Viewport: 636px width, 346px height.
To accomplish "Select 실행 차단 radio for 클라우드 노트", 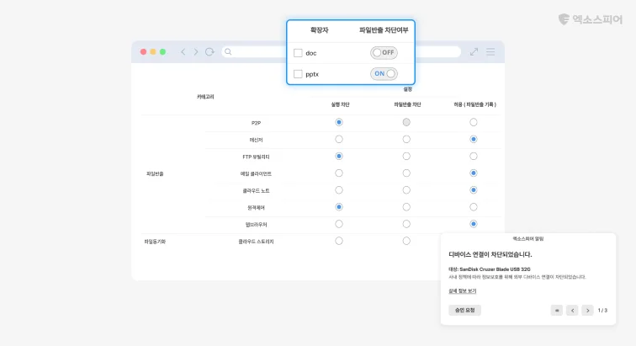I will (339, 190).
